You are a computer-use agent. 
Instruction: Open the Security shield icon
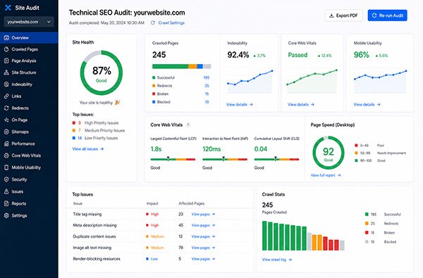point(6,179)
